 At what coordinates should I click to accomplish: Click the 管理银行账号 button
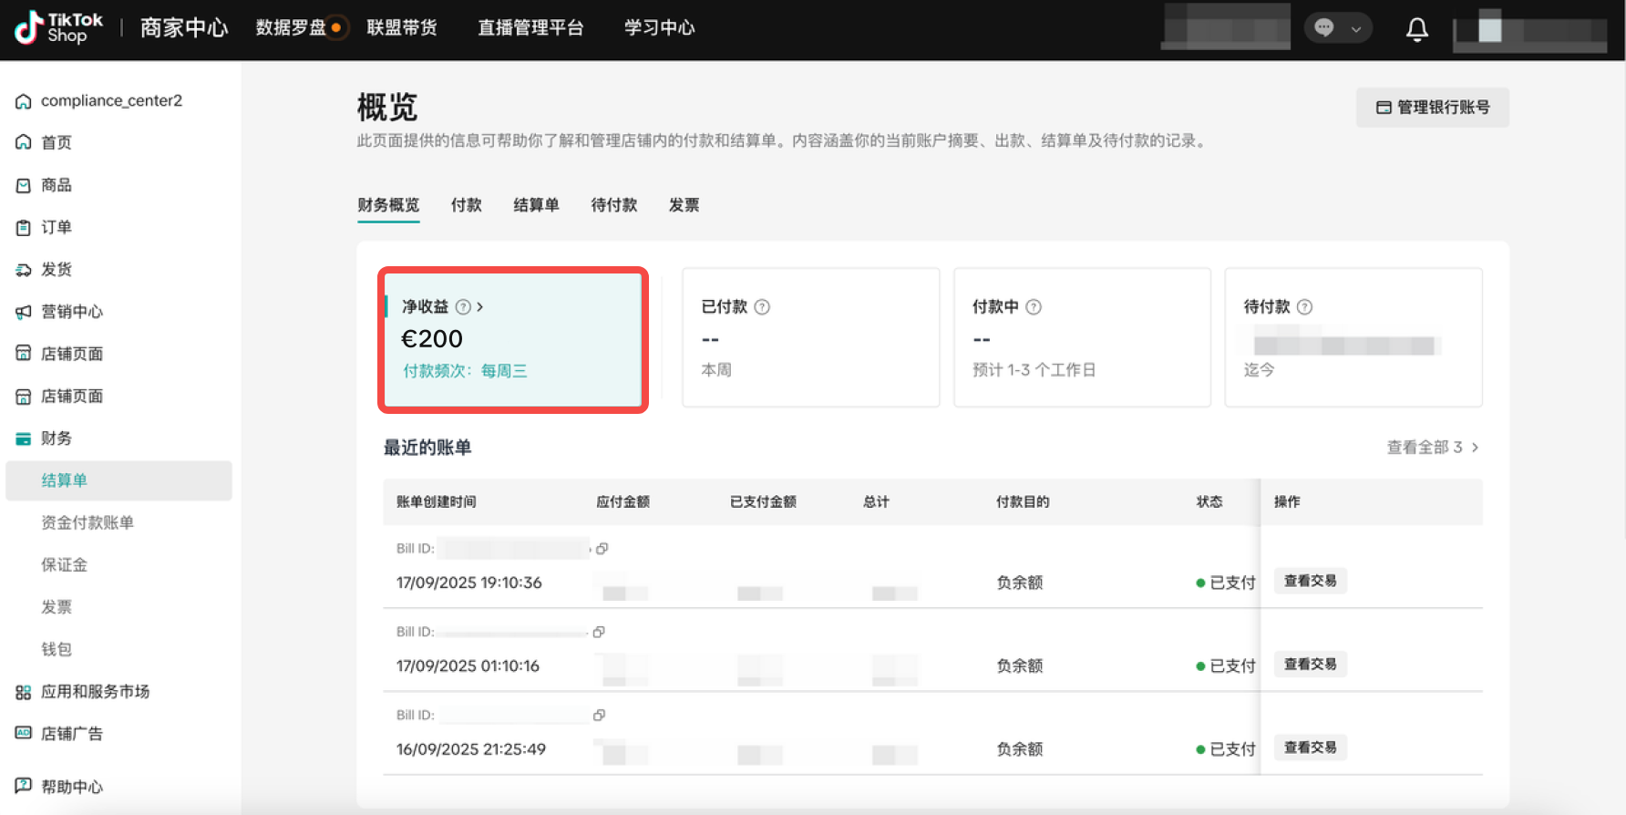(1432, 108)
